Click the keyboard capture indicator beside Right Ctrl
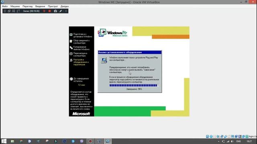The width and height of the screenshot is (257, 144). pos(247,136)
